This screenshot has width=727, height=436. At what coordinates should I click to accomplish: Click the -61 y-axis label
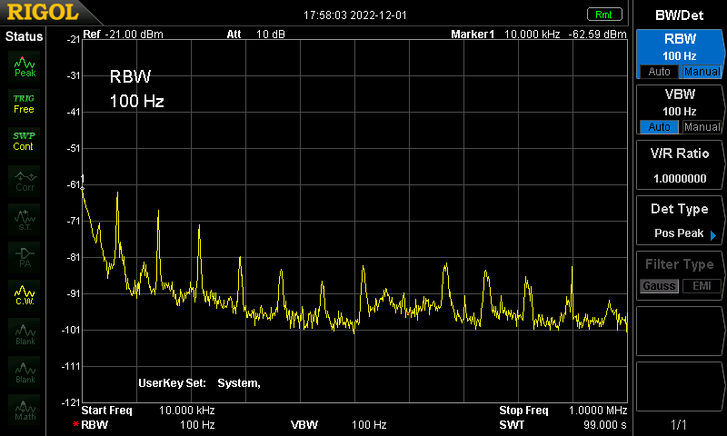74,184
